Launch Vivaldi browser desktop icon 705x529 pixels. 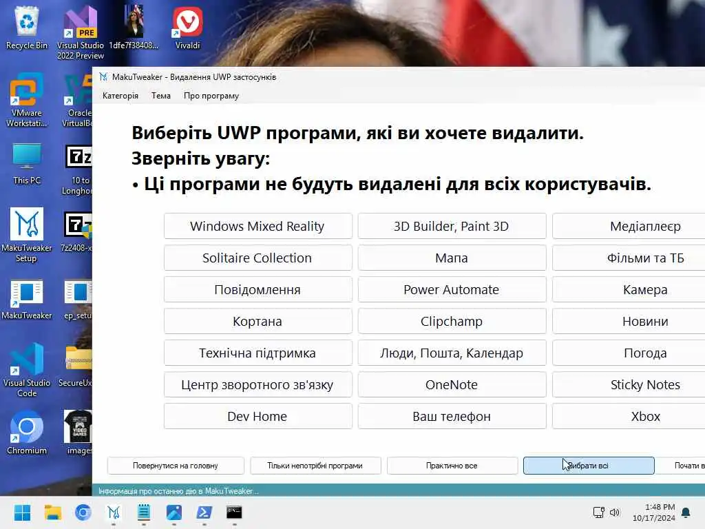(187, 27)
